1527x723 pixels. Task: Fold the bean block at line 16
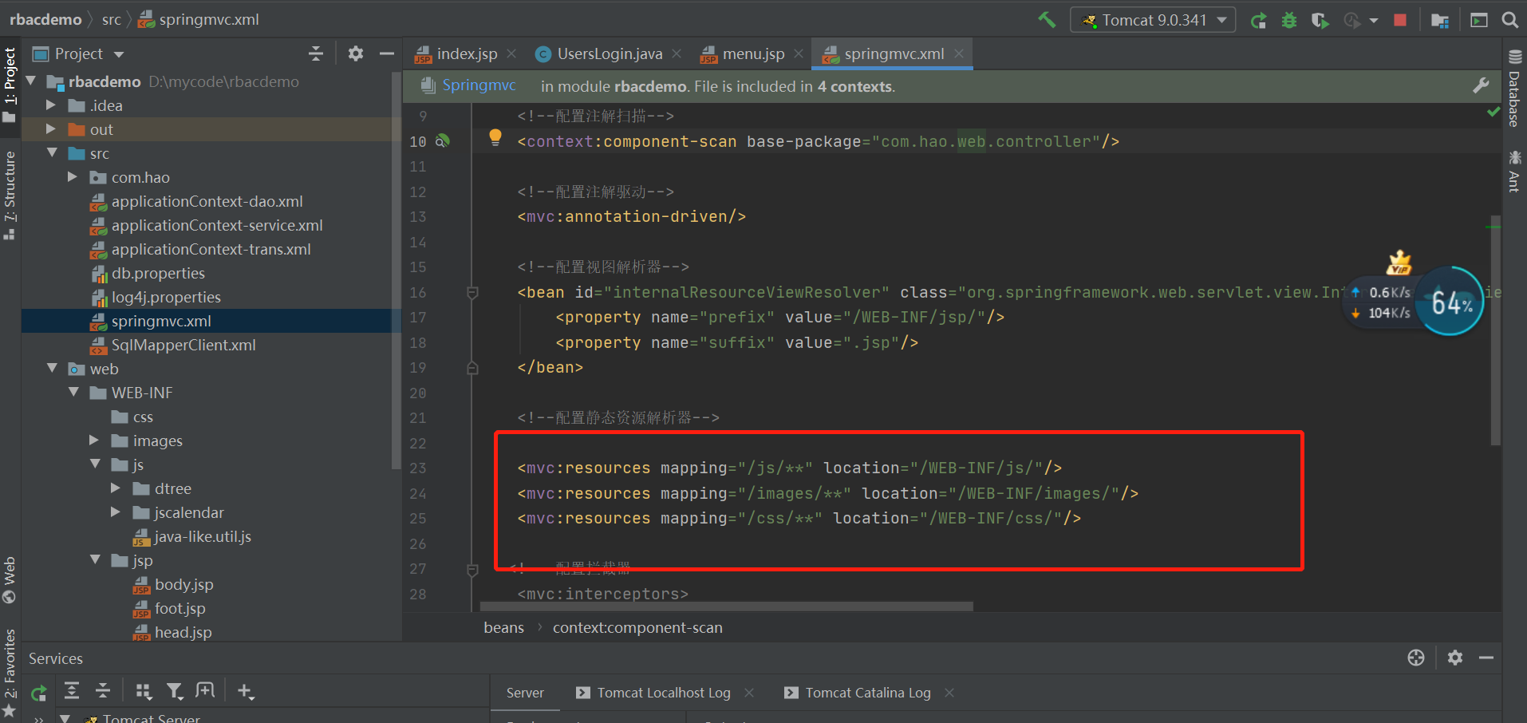point(472,293)
